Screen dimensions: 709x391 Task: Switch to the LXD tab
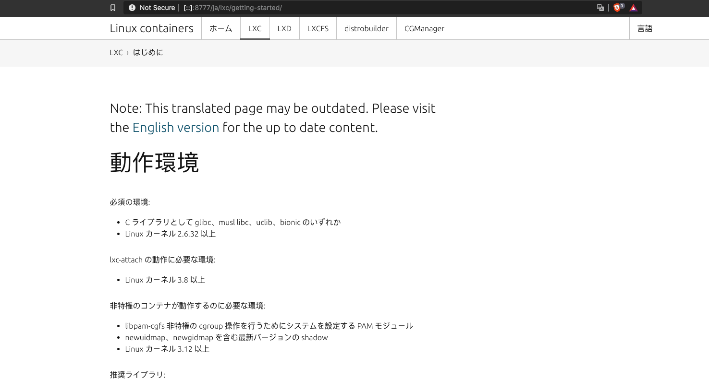click(x=284, y=28)
